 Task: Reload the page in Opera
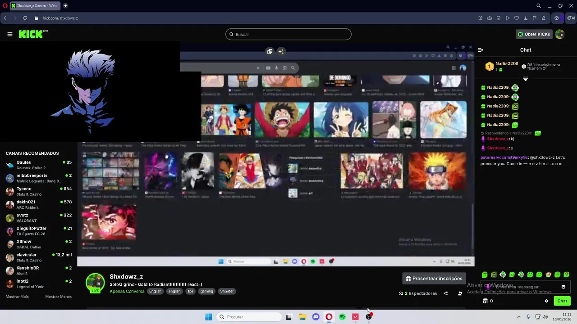[25, 18]
